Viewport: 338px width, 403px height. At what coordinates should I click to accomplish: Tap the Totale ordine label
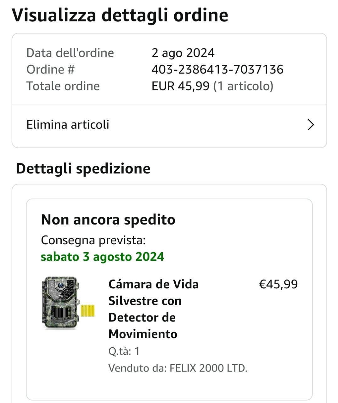click(63, 86)
